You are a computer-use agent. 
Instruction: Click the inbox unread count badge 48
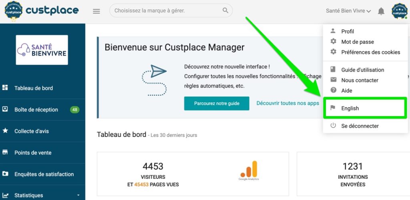pos(75,110)
